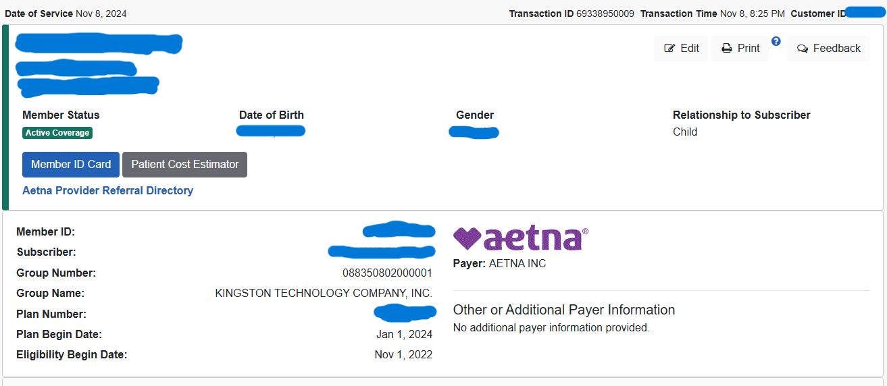Click the Transaction Time value
Screen dimensions: 887x386
(752, 13)
